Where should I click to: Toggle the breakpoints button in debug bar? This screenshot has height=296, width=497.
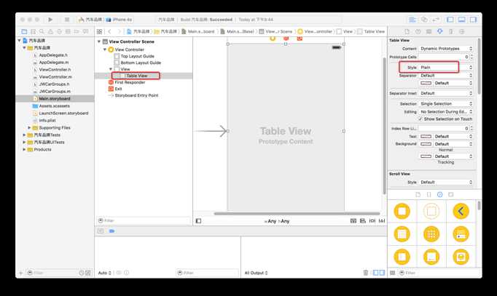(x=111, y=231)
